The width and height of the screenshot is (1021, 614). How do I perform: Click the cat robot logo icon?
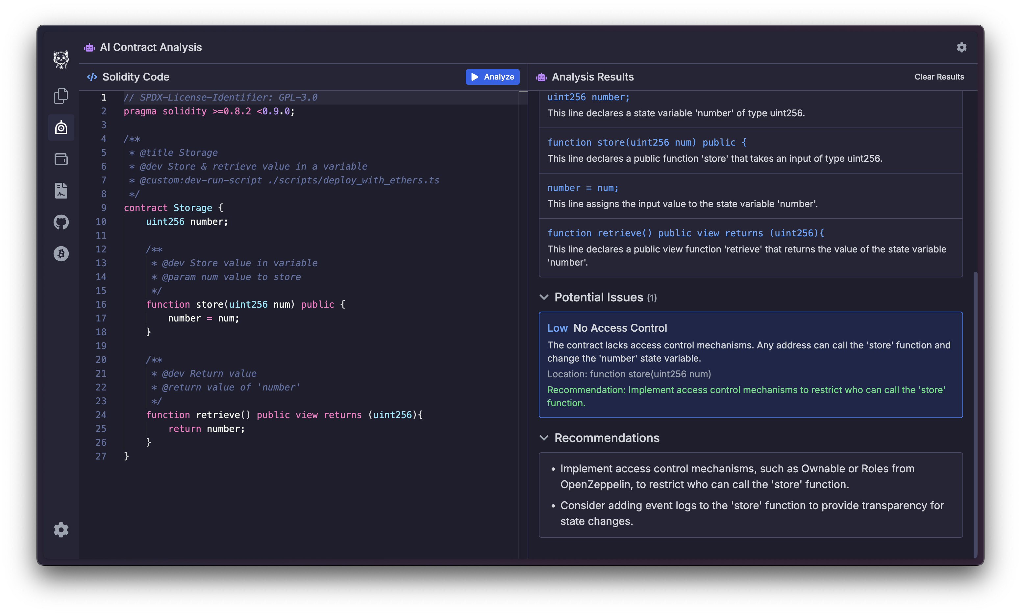pyautogui.click(x=61, y=59)
